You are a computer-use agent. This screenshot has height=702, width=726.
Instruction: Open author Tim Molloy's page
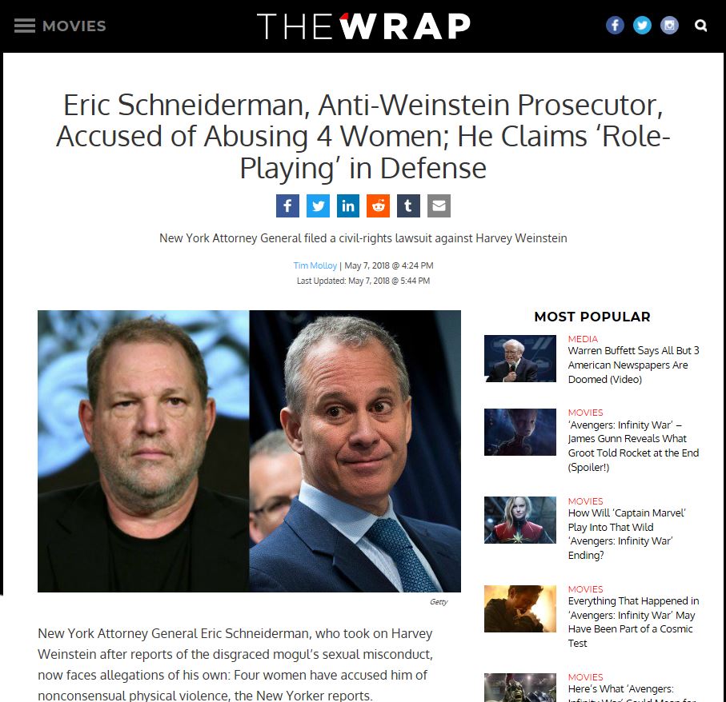tap(315, 265)
